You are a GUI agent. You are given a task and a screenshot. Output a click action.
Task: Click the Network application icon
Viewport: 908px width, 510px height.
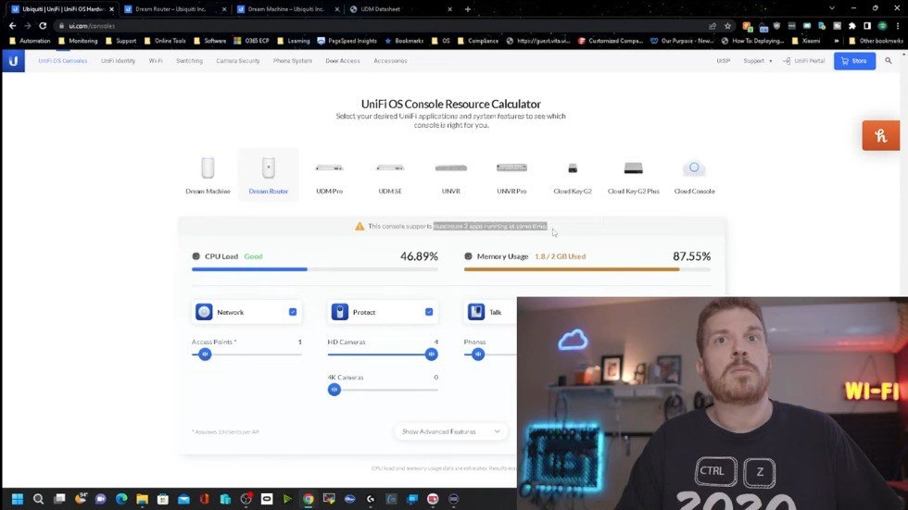204,312
